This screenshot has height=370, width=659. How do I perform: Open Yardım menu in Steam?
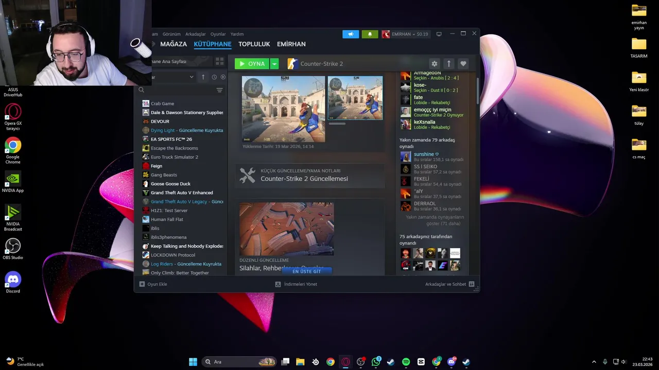pos(237,34)
